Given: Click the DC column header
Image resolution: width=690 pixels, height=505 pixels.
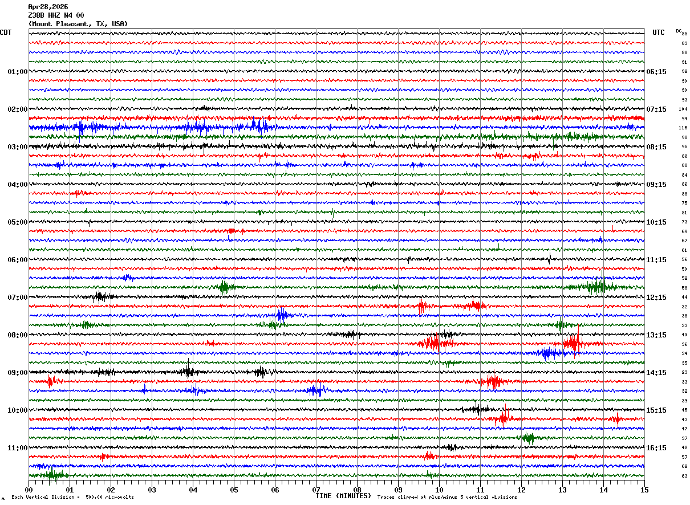Looking at the screenshot, I should (679, 31).
